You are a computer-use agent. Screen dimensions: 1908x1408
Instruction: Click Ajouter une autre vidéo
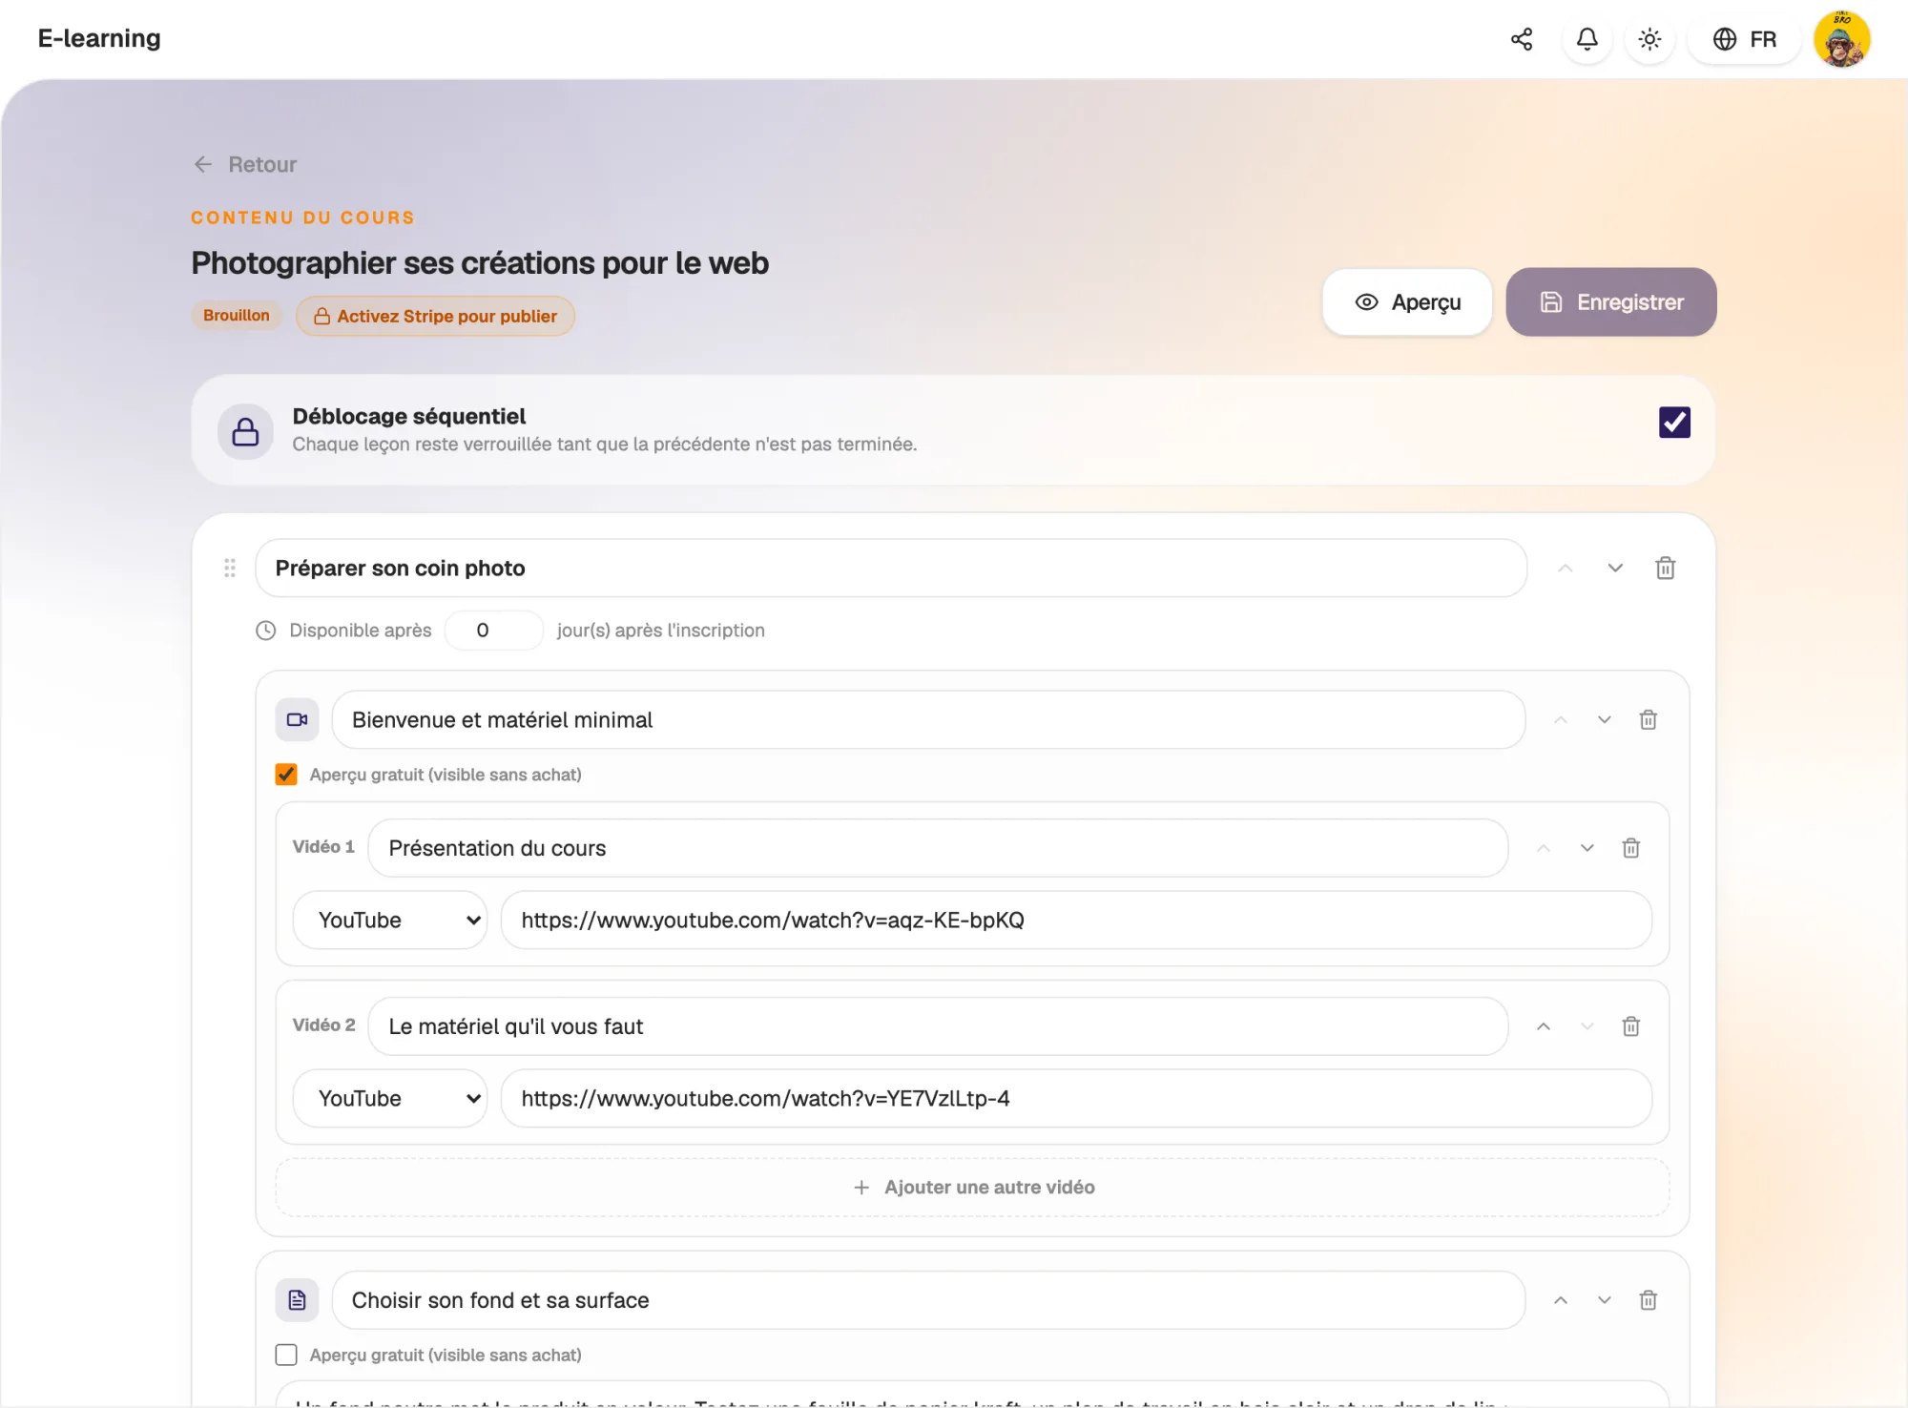tap(972, 1188)
